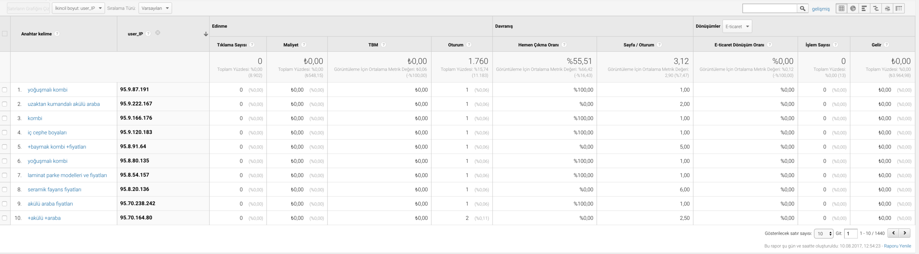Focus the table search input field
Screen dimensions: 919x254
point(770,9)
